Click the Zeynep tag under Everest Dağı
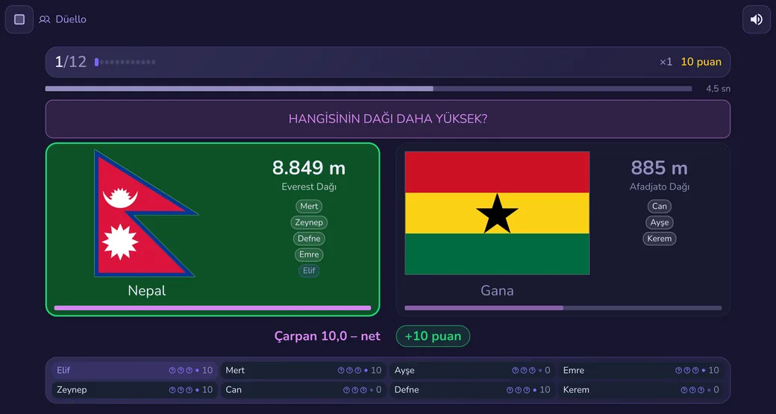Screen dimensions: 776x414 309,222
